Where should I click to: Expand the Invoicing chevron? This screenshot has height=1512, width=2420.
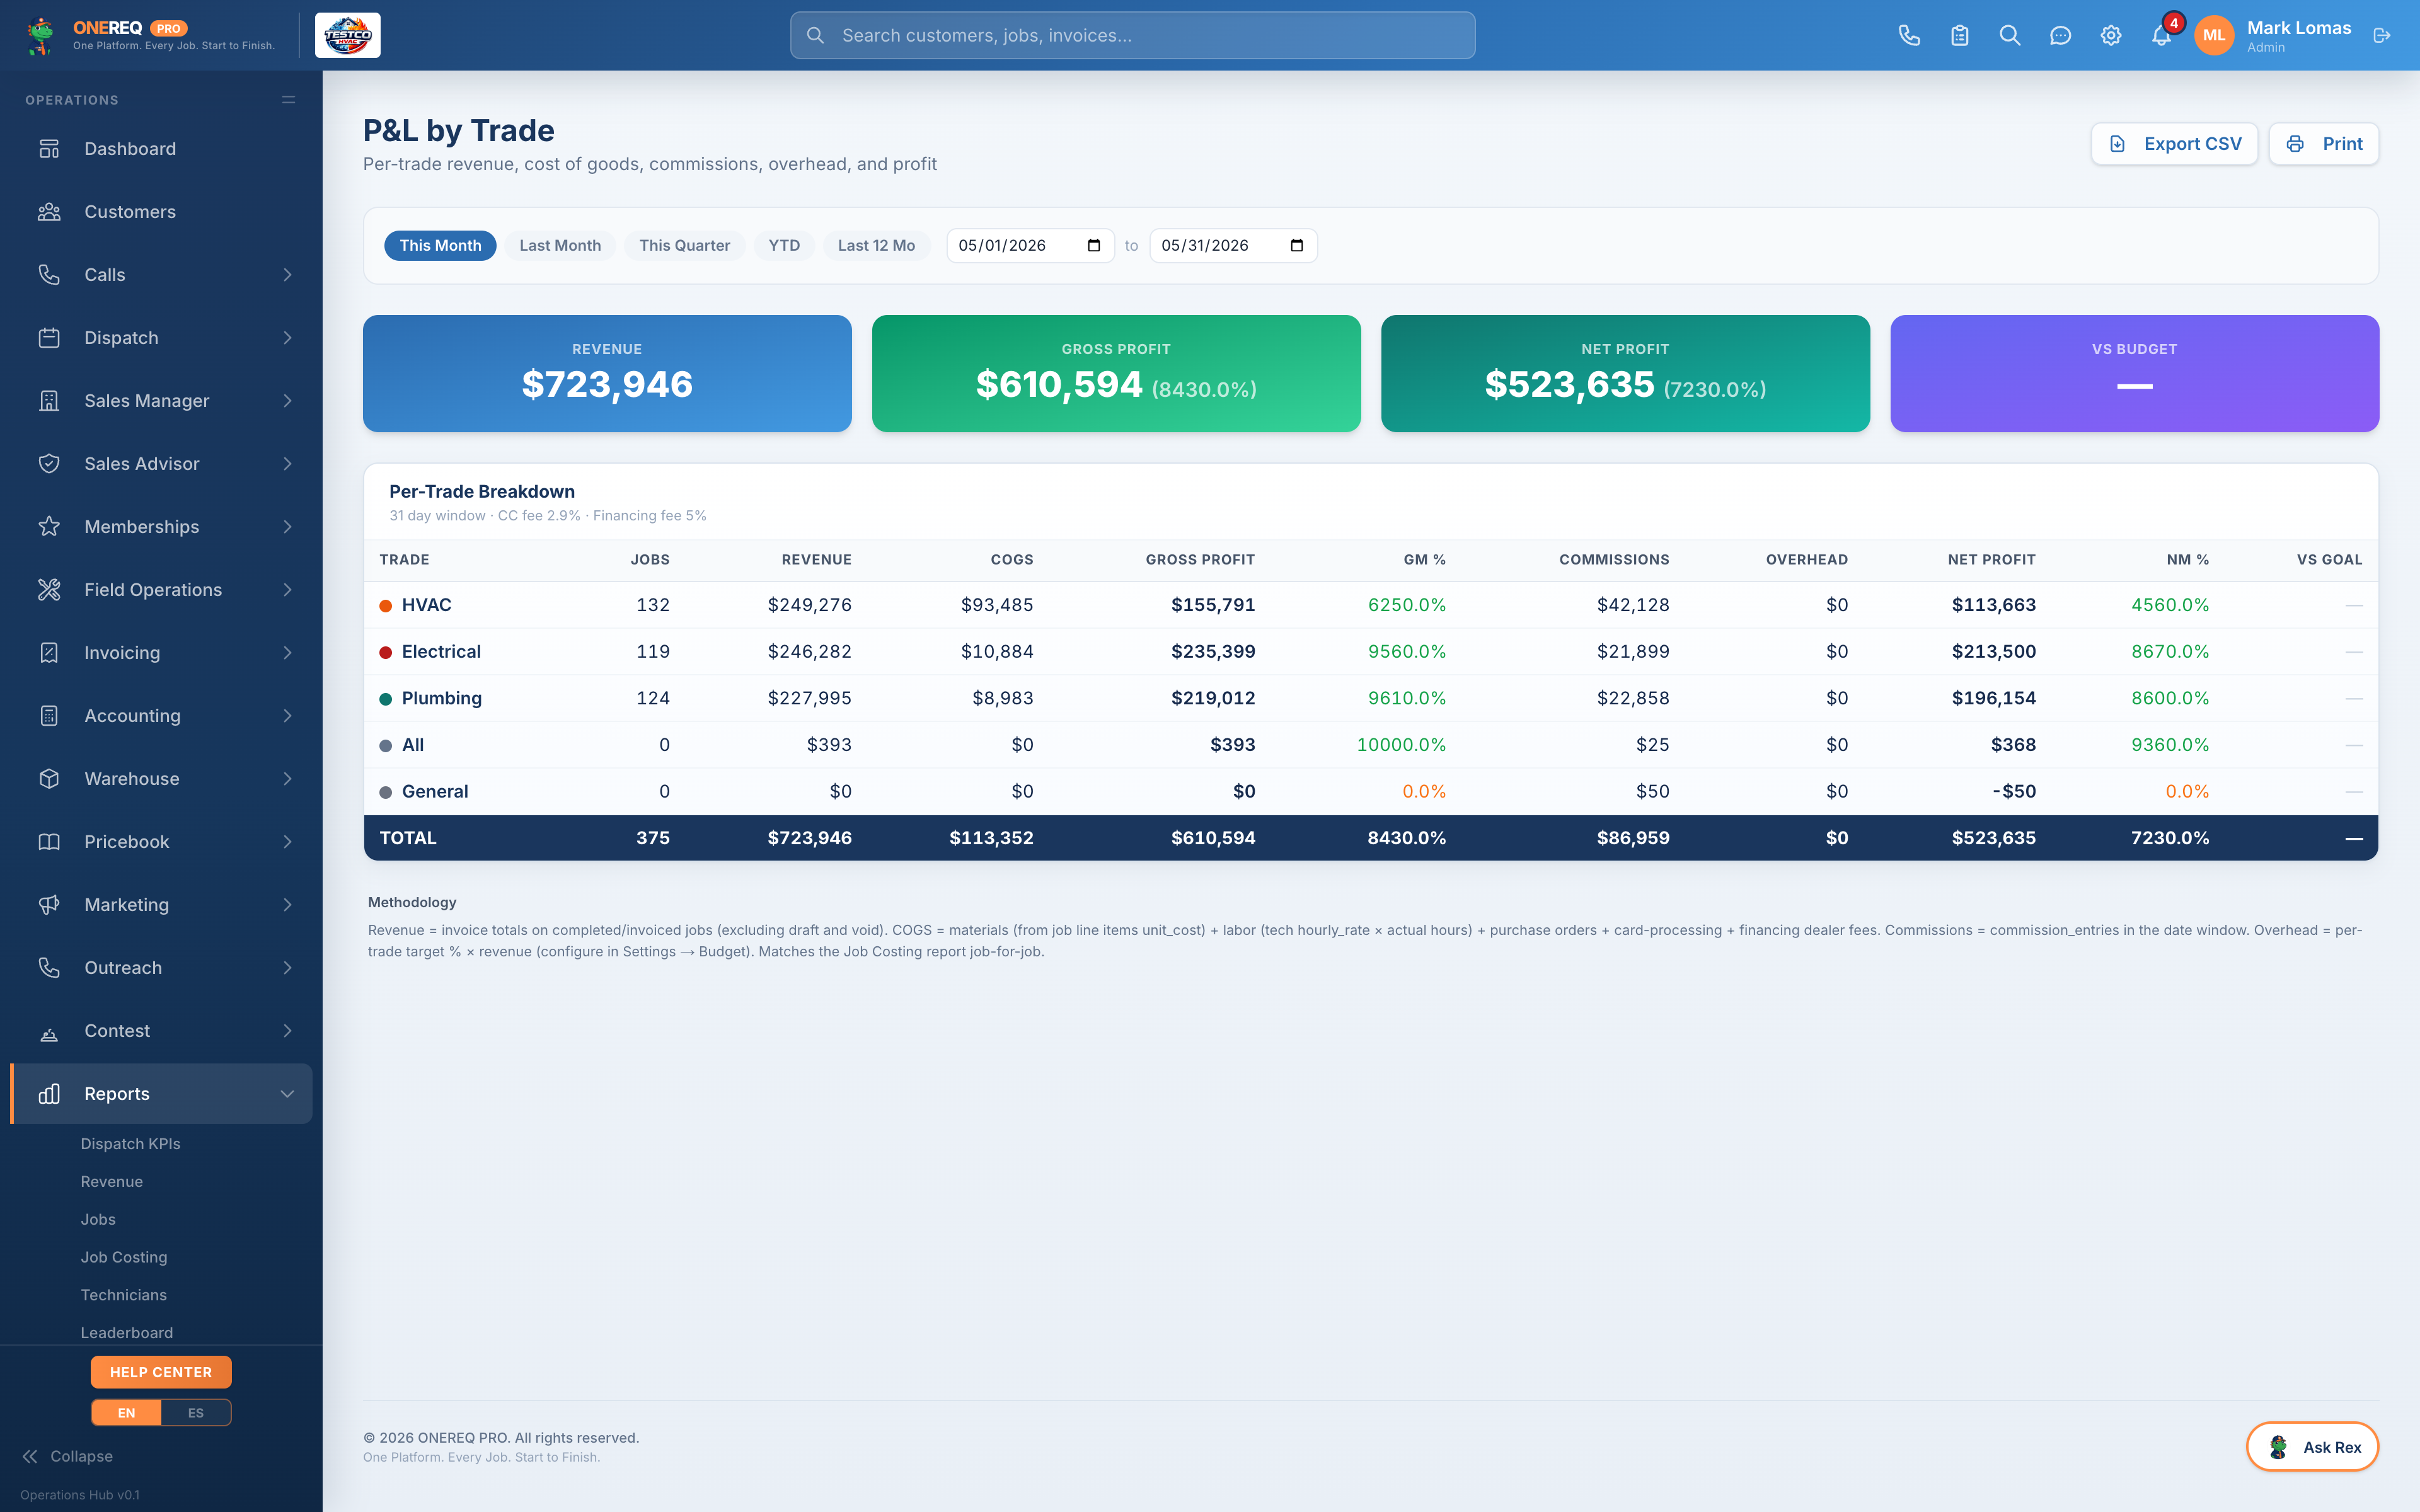point(288,653)
